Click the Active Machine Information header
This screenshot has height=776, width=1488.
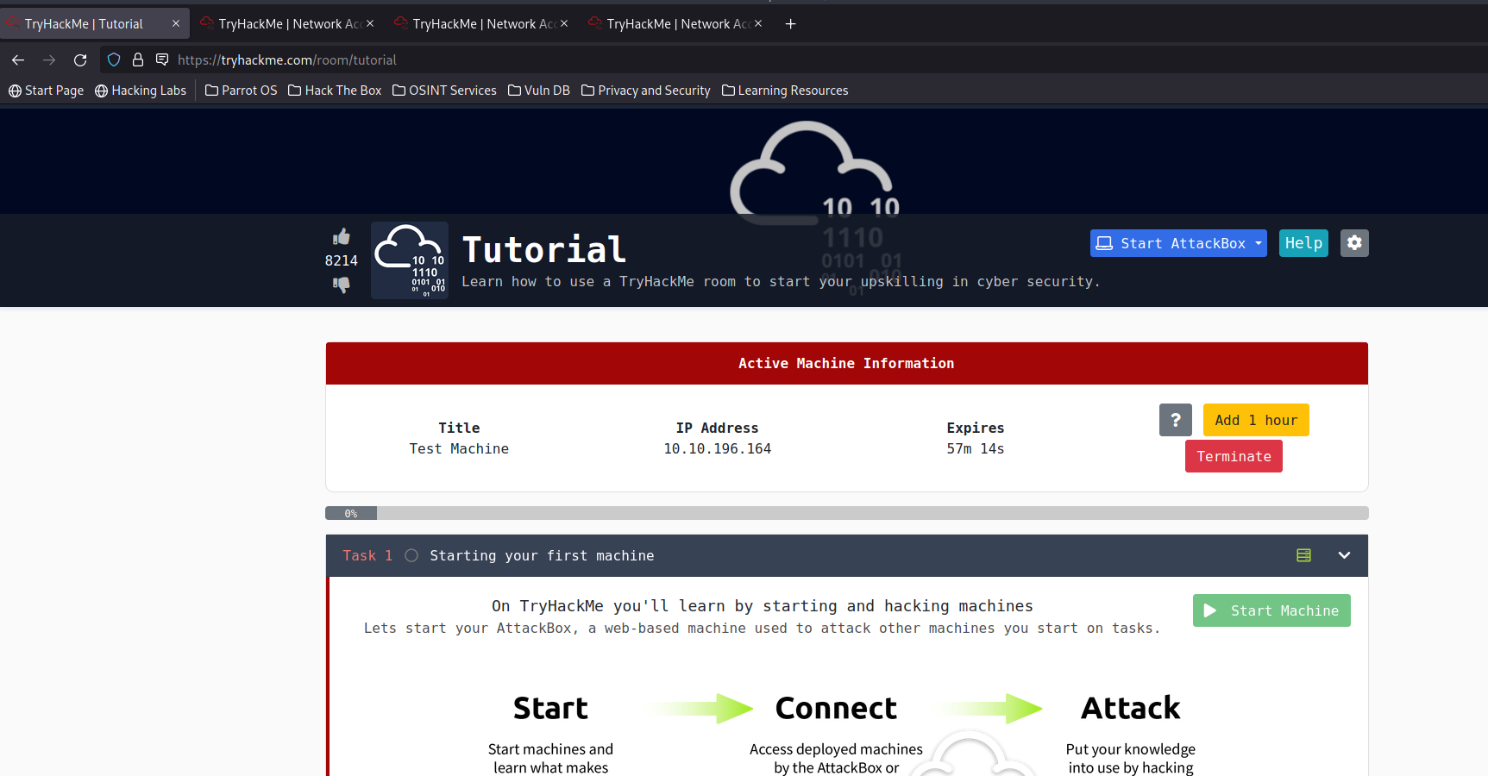(x=847, y=363)
